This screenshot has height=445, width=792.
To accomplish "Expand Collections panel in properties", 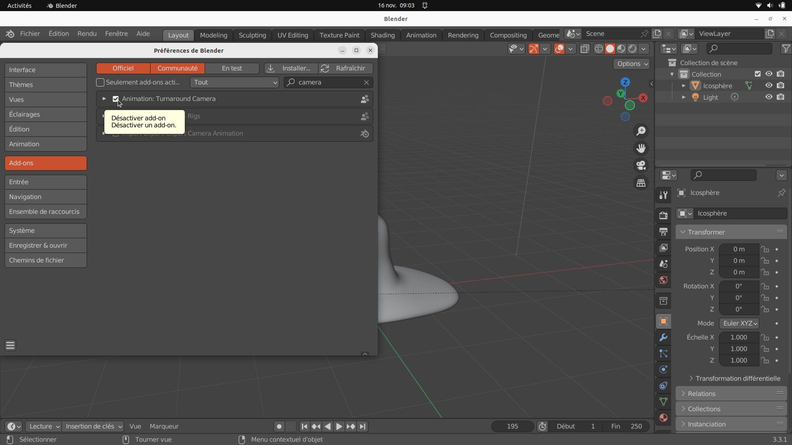I will (x=731, y=409).
